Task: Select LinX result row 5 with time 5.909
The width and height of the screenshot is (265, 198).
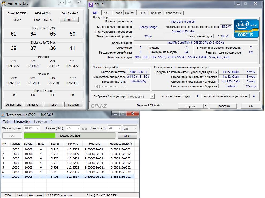Action: click(x=68, y=167)
